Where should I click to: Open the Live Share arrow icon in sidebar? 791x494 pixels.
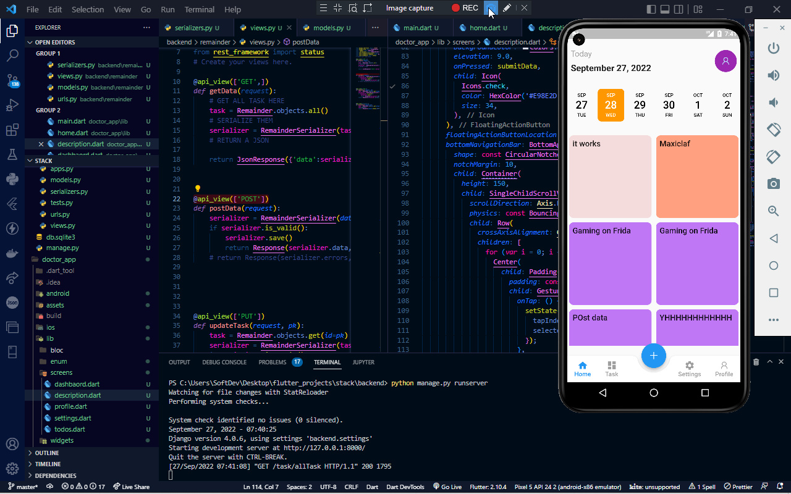(12, 278)
